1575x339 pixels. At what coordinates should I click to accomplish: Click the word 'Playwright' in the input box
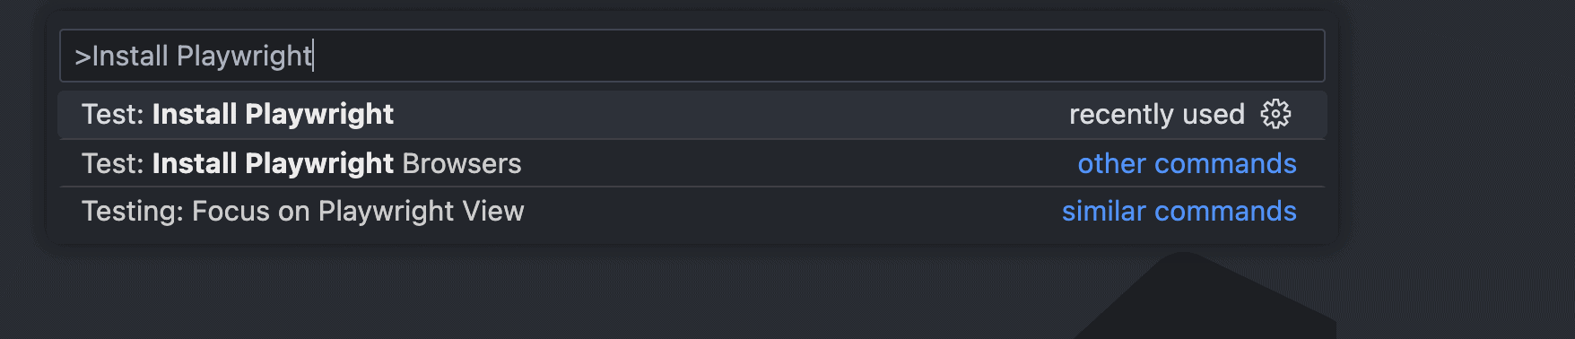pos(244,56)
